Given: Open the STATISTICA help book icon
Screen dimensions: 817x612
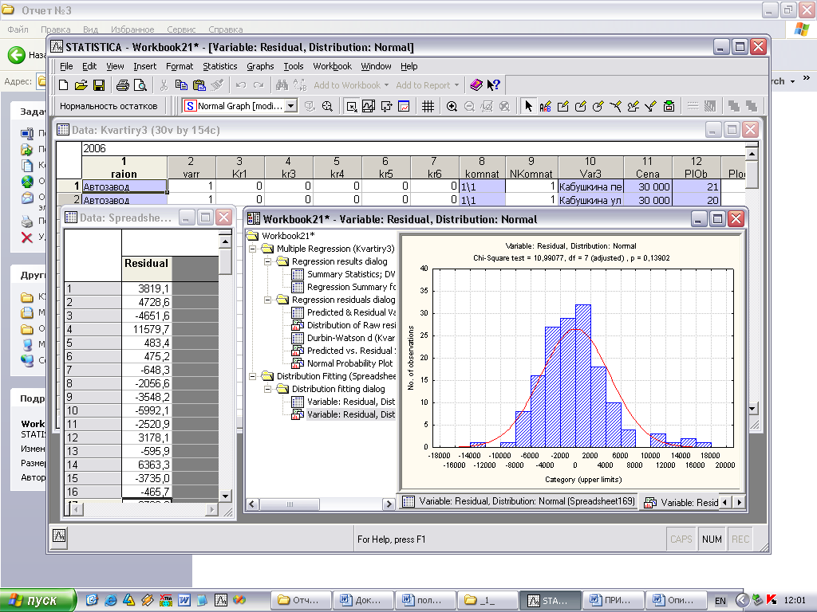Looking at the screenshot, I should tap(476, 85).
